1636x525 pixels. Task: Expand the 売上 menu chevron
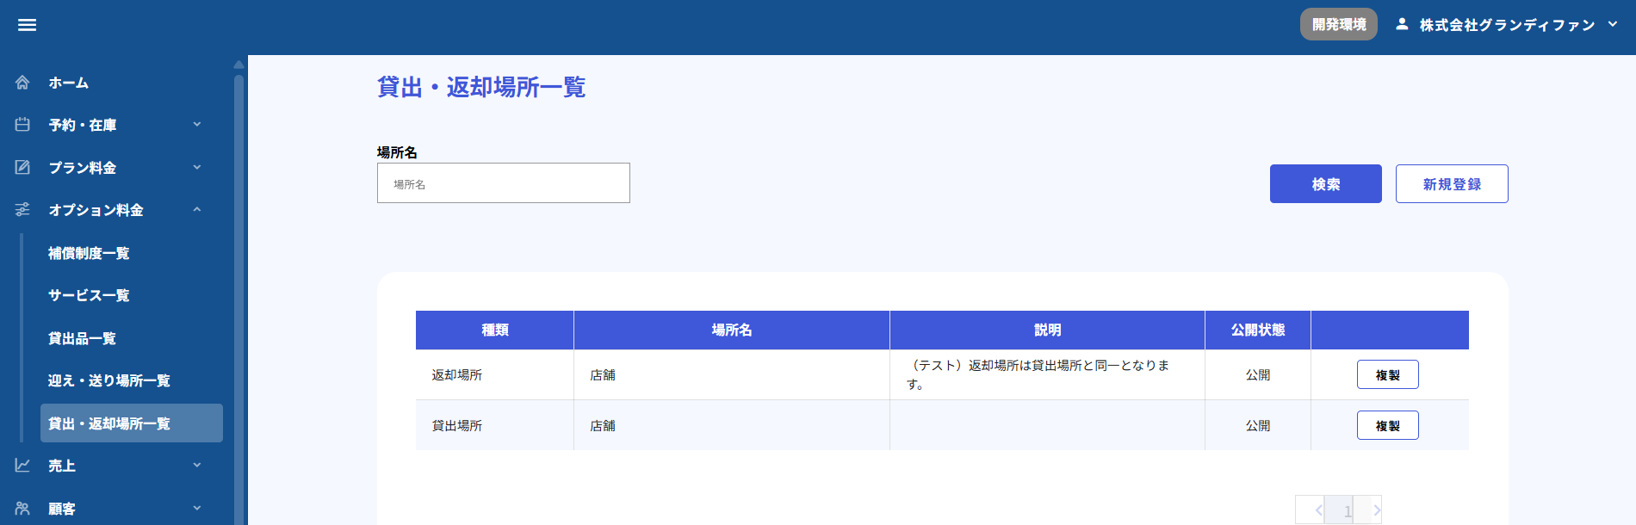197,465
